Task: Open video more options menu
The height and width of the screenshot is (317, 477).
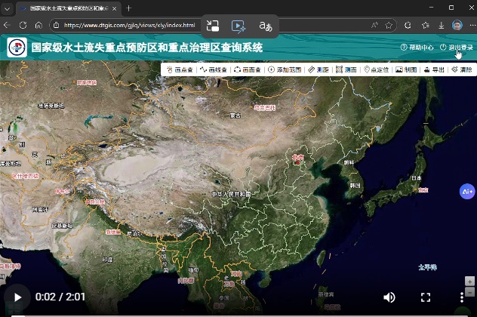Action: pos(462,297)
